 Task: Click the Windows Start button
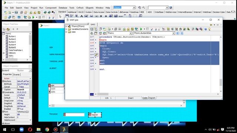(4, 129)
